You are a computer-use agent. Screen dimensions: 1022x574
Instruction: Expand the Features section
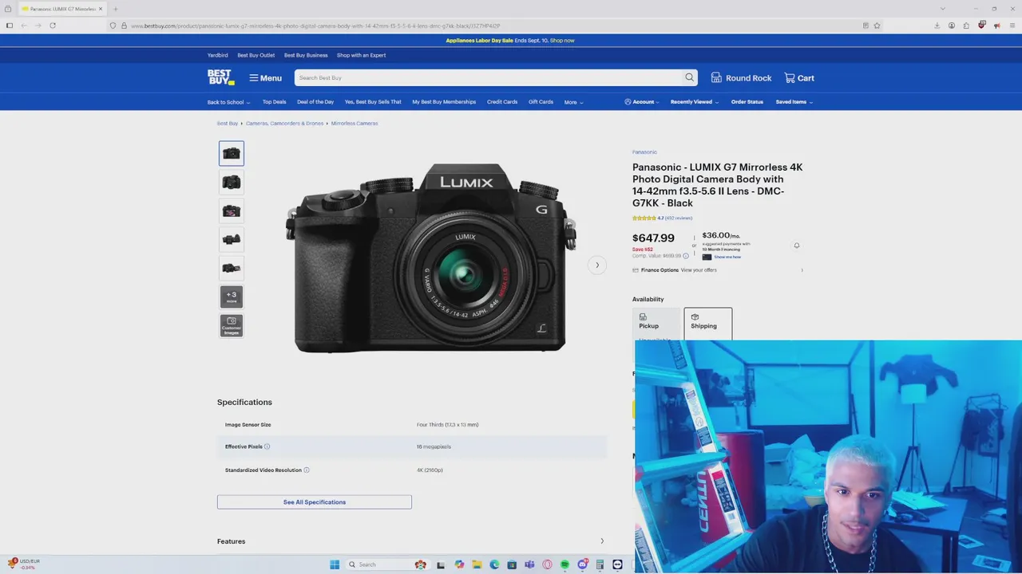(411, 541)
